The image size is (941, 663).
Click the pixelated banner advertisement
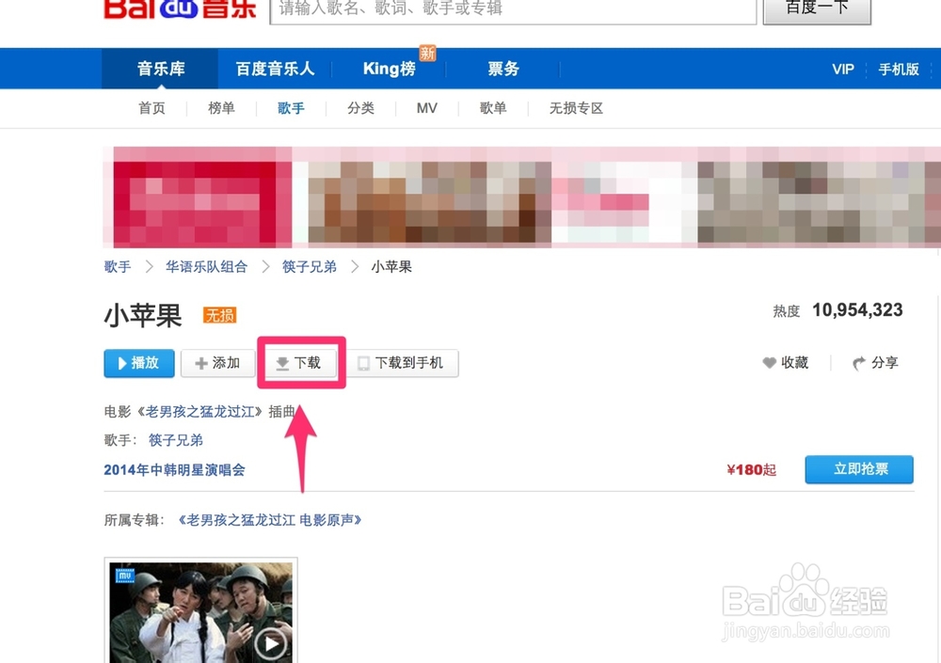(521, 197)
